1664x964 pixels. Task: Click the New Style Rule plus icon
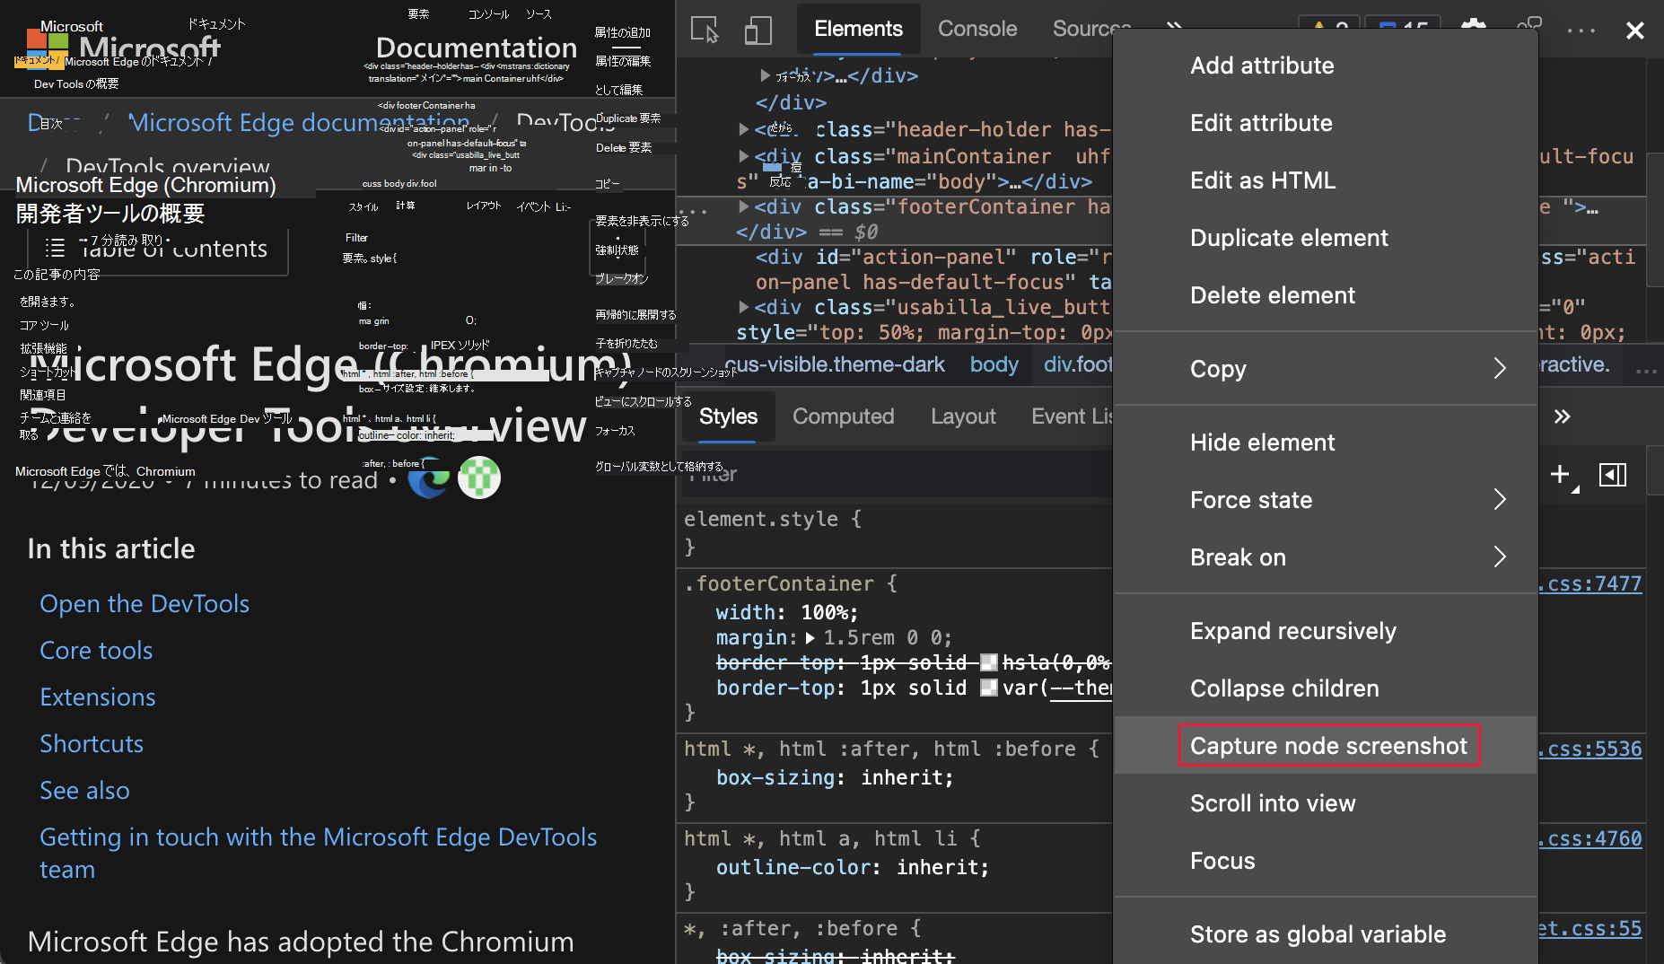click(1560, 474)
